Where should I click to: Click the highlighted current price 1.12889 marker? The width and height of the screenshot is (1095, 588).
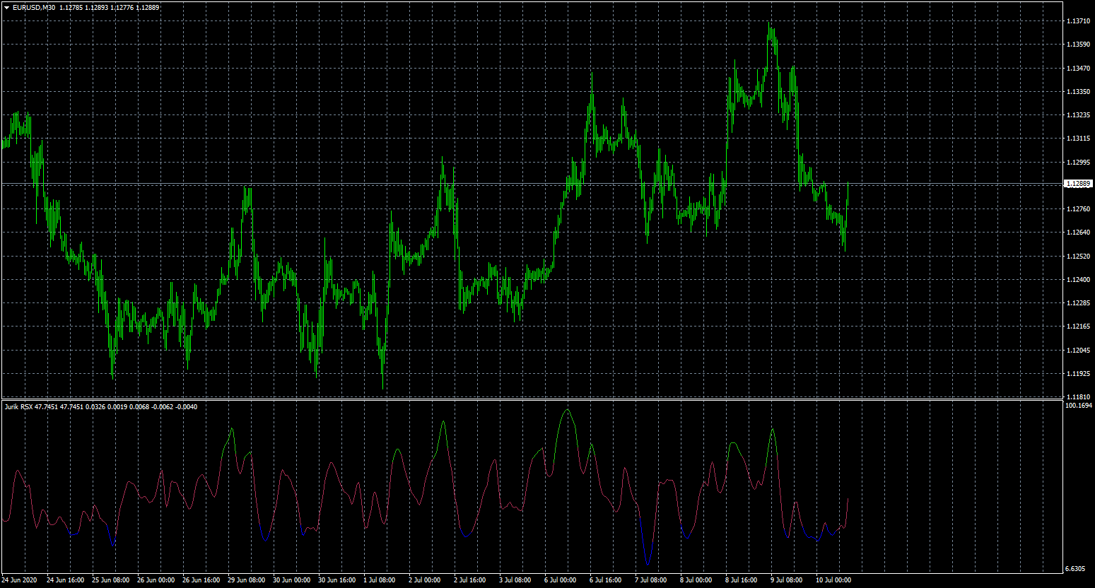[1077, 184]
